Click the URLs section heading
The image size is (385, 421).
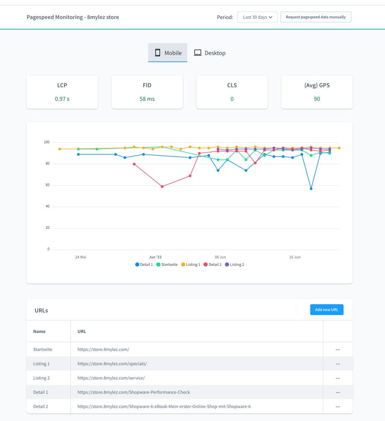pyautogui.click(x=41, y=310)
